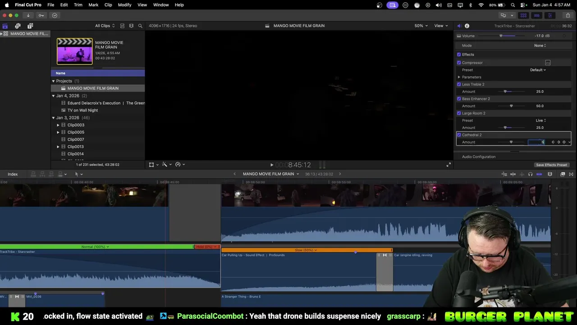The width and height of the screenshot is (577, 325).
Task: Open Compressor Preset Default dropdown
Action: pos(538,70)
